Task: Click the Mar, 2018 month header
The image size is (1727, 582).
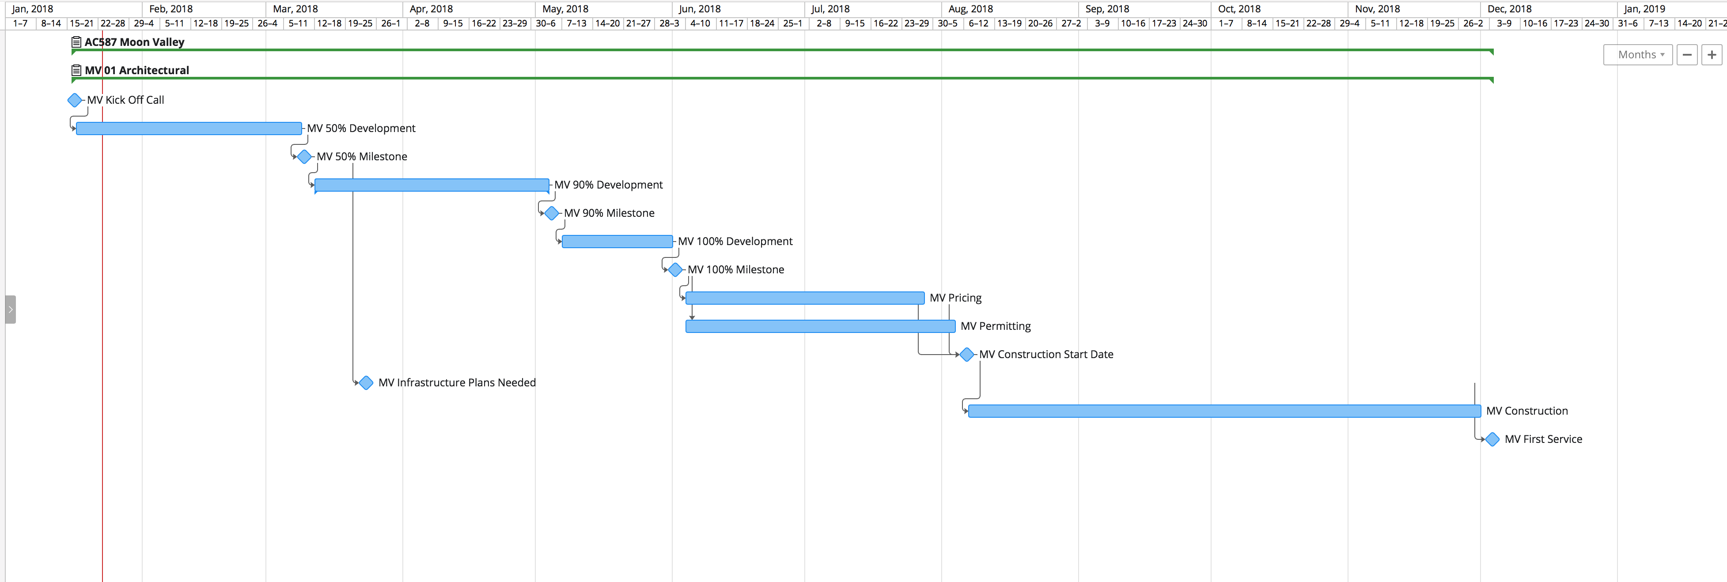Action: 334,9
